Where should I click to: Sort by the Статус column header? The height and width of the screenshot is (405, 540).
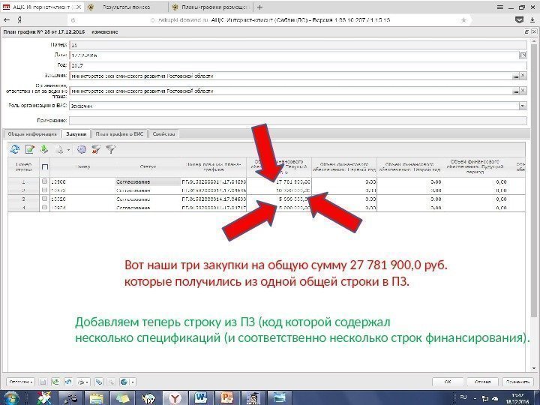coord(148,167)
